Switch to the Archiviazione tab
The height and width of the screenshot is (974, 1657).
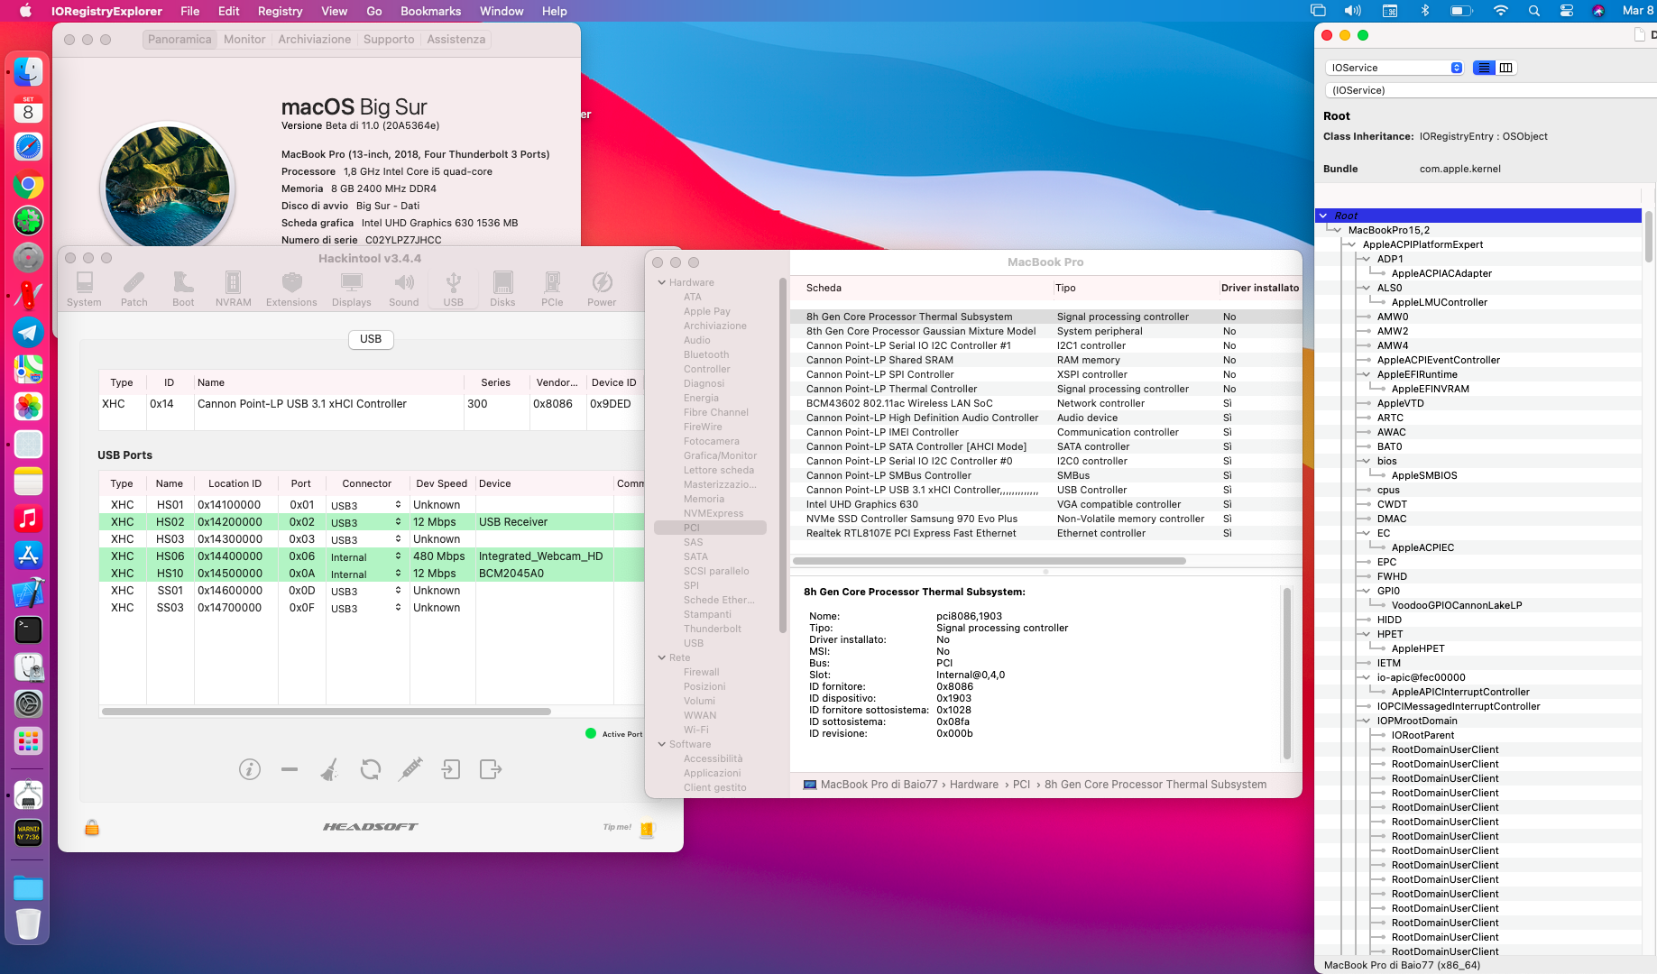pos(314,39)
